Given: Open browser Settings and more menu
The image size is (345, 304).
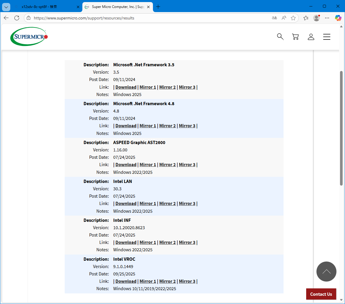Looking at the screenshot, I should (x=327, y=18).
